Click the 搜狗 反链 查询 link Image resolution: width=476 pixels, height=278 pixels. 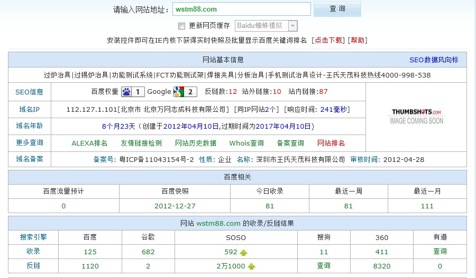click(x=324, y=265)
